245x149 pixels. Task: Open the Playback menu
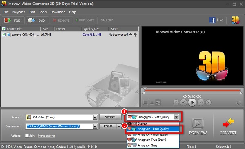click(x=19, y=12)
